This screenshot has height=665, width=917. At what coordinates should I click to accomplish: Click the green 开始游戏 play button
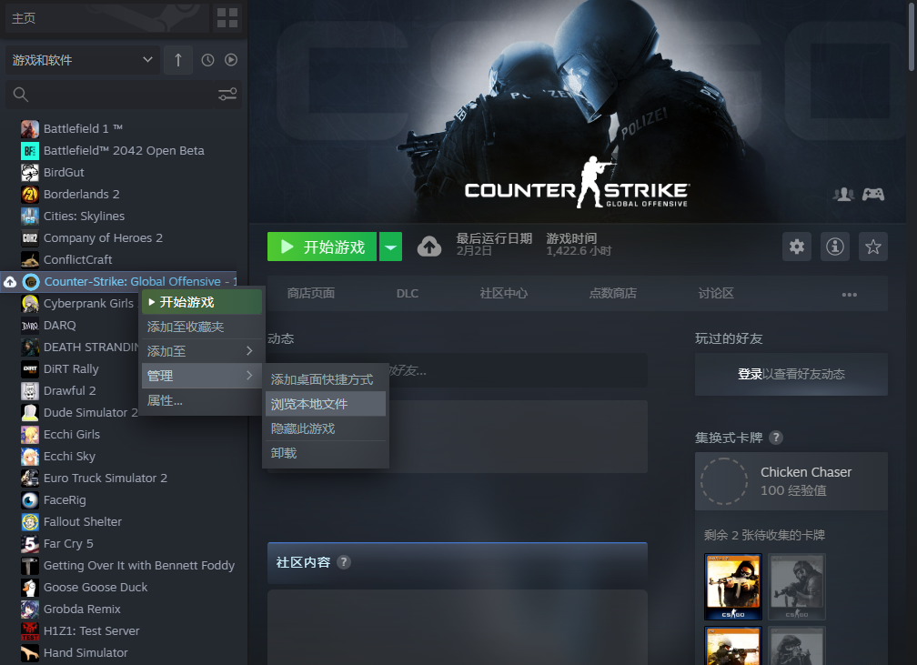point(322,247)
